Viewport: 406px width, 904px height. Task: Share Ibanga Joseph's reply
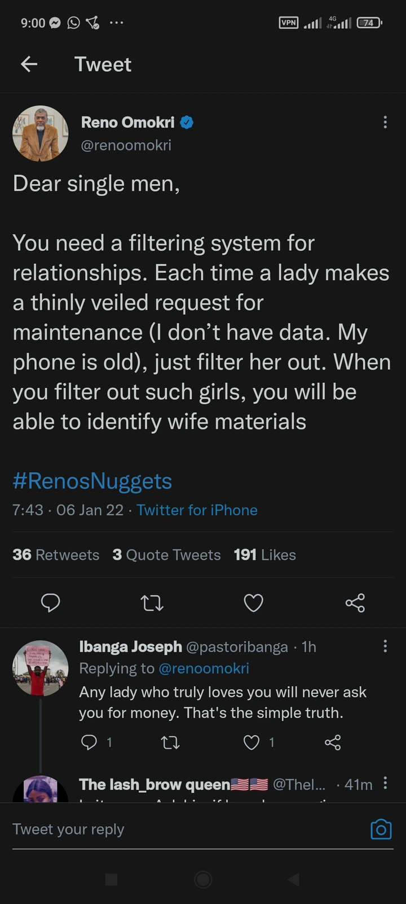click(333, 742)
